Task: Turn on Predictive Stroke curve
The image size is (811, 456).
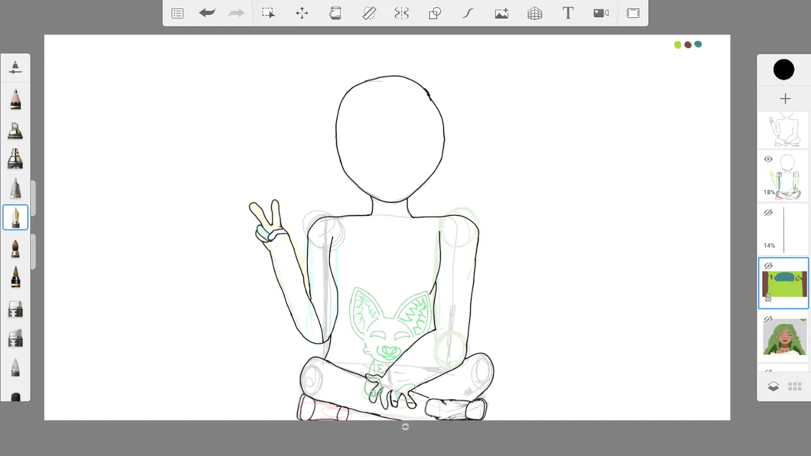Action: 468,13
